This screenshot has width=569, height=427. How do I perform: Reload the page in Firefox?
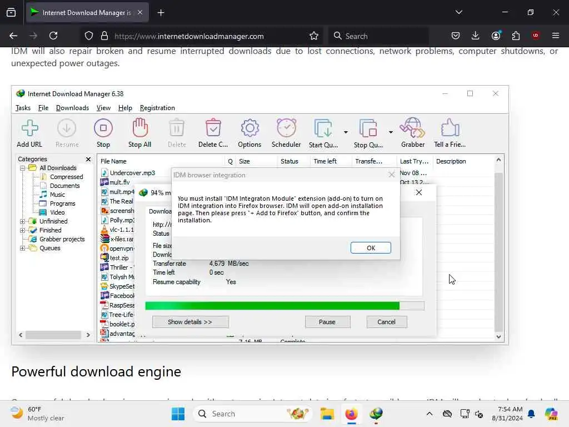pos(53,36)
